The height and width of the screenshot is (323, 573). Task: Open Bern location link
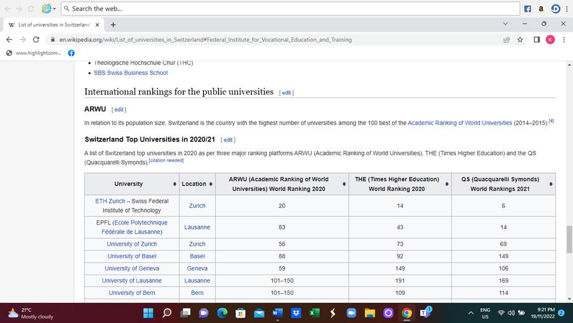point(197,293)
